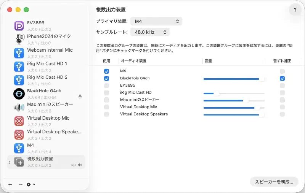Select iPhone2024のマイク in sidebar

(49, 36)
